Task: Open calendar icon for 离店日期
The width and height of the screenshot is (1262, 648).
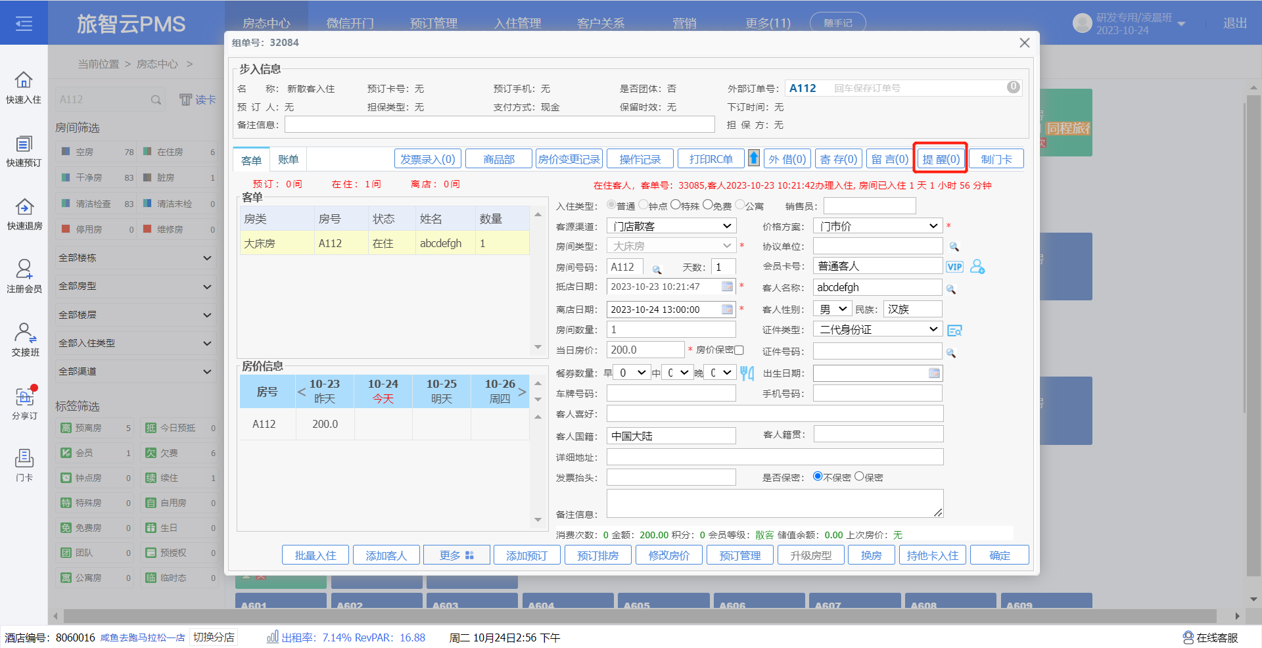Action: click(727, 310)
